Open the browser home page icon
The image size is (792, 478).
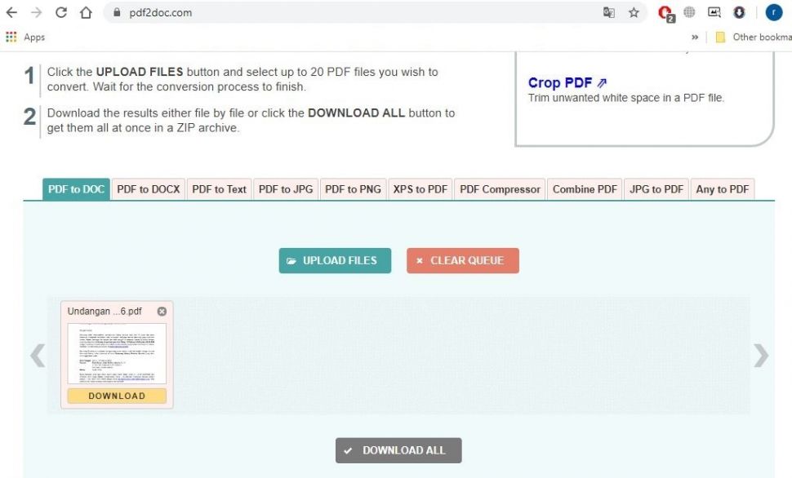(x=86, y=12)
